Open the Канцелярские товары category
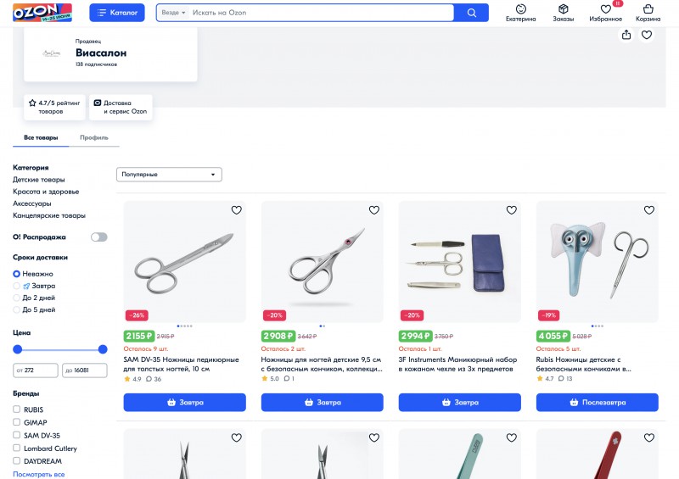Viewport: 679px width, 479px height. (49, 215)
